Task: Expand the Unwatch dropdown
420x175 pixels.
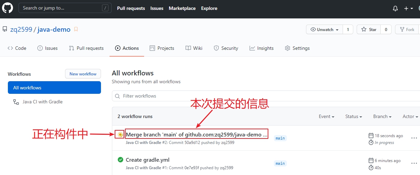Action: (x=324, y=30)
